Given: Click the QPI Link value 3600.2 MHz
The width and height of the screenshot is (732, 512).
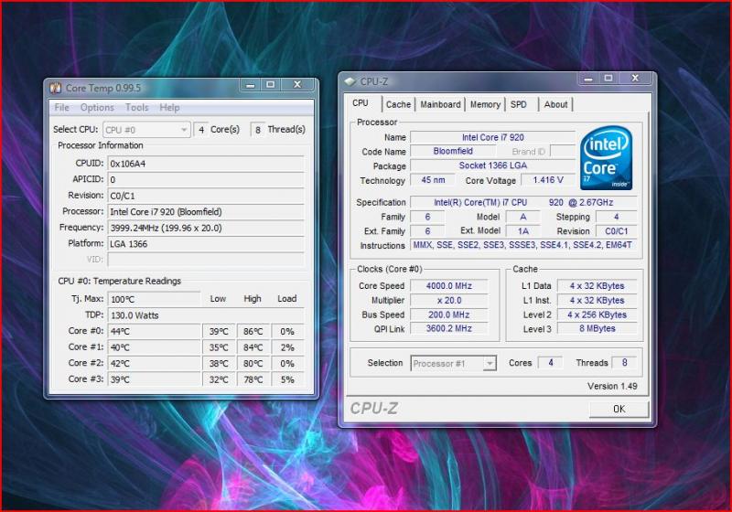Looking at the screenshot, I should 449,329.
